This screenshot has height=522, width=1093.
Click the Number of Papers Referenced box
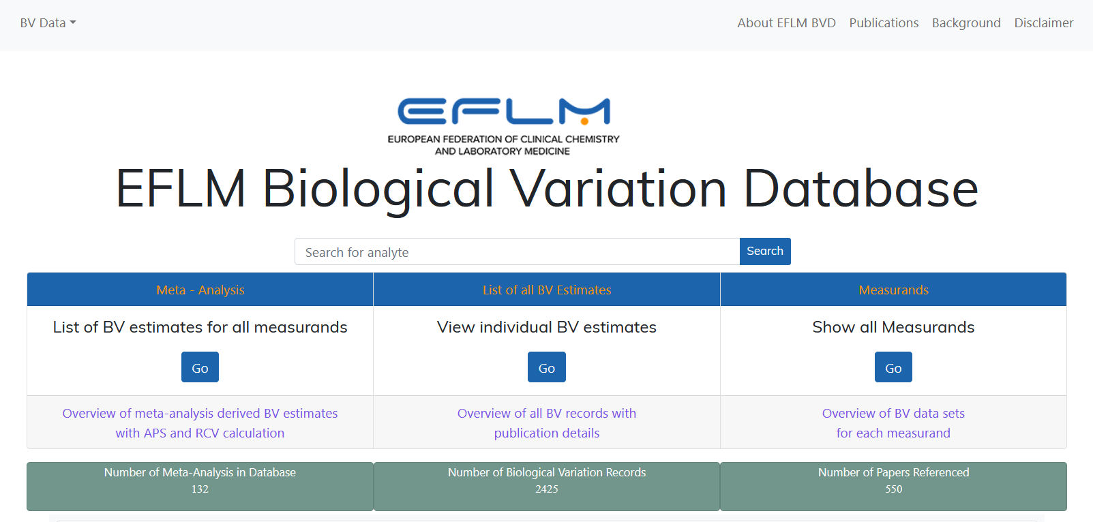893,487
